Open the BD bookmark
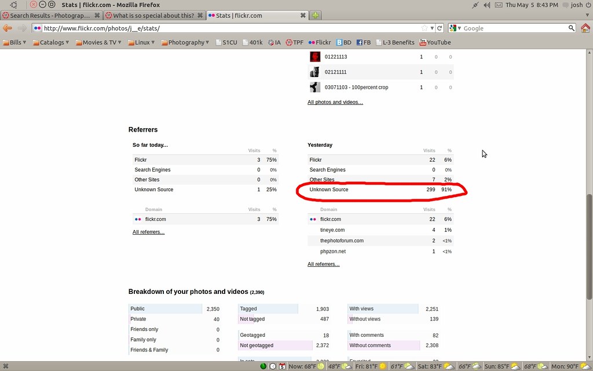Viewport: 593px width, 371px height. [344, 42]
